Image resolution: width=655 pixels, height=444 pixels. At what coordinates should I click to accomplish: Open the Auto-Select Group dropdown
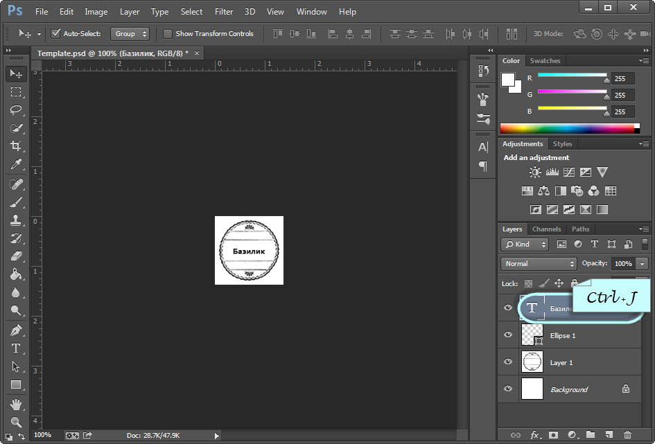tap(130, 34)
